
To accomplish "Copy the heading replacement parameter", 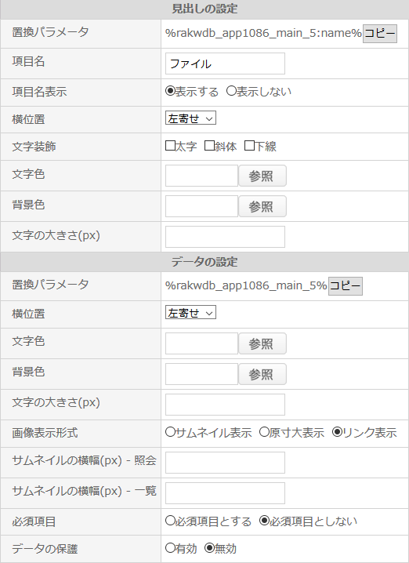I will (x=379, y=34).
